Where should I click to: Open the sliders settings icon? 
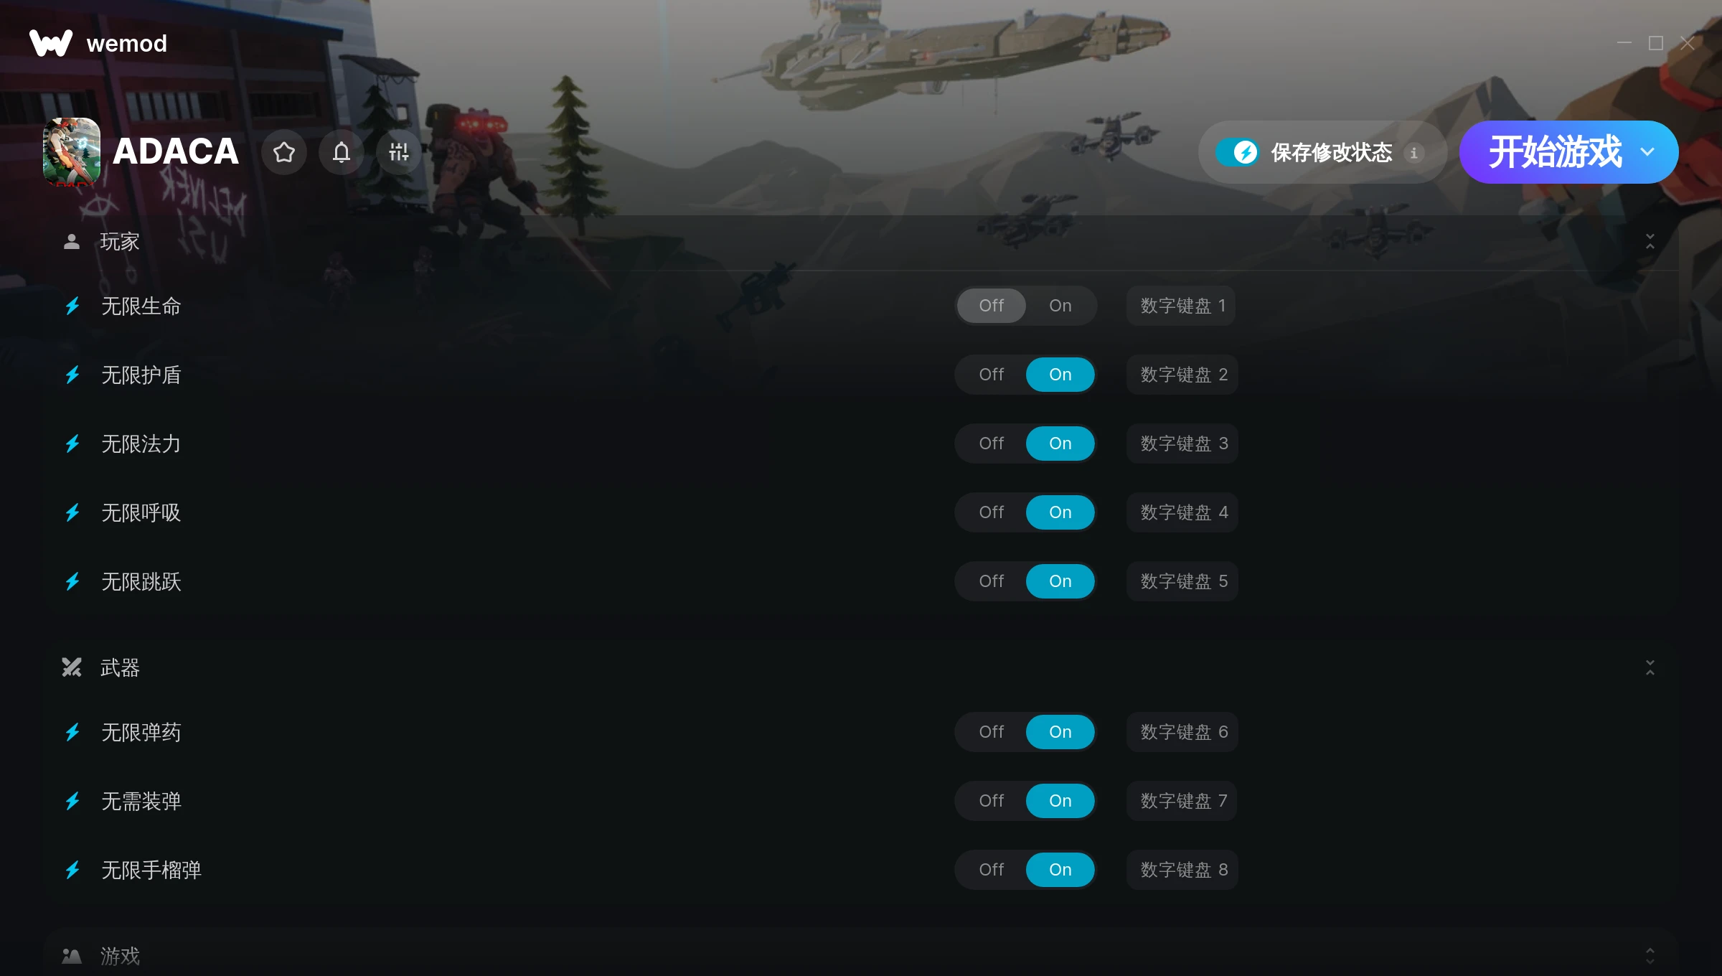pyautogui.click(x=399, y=152)
